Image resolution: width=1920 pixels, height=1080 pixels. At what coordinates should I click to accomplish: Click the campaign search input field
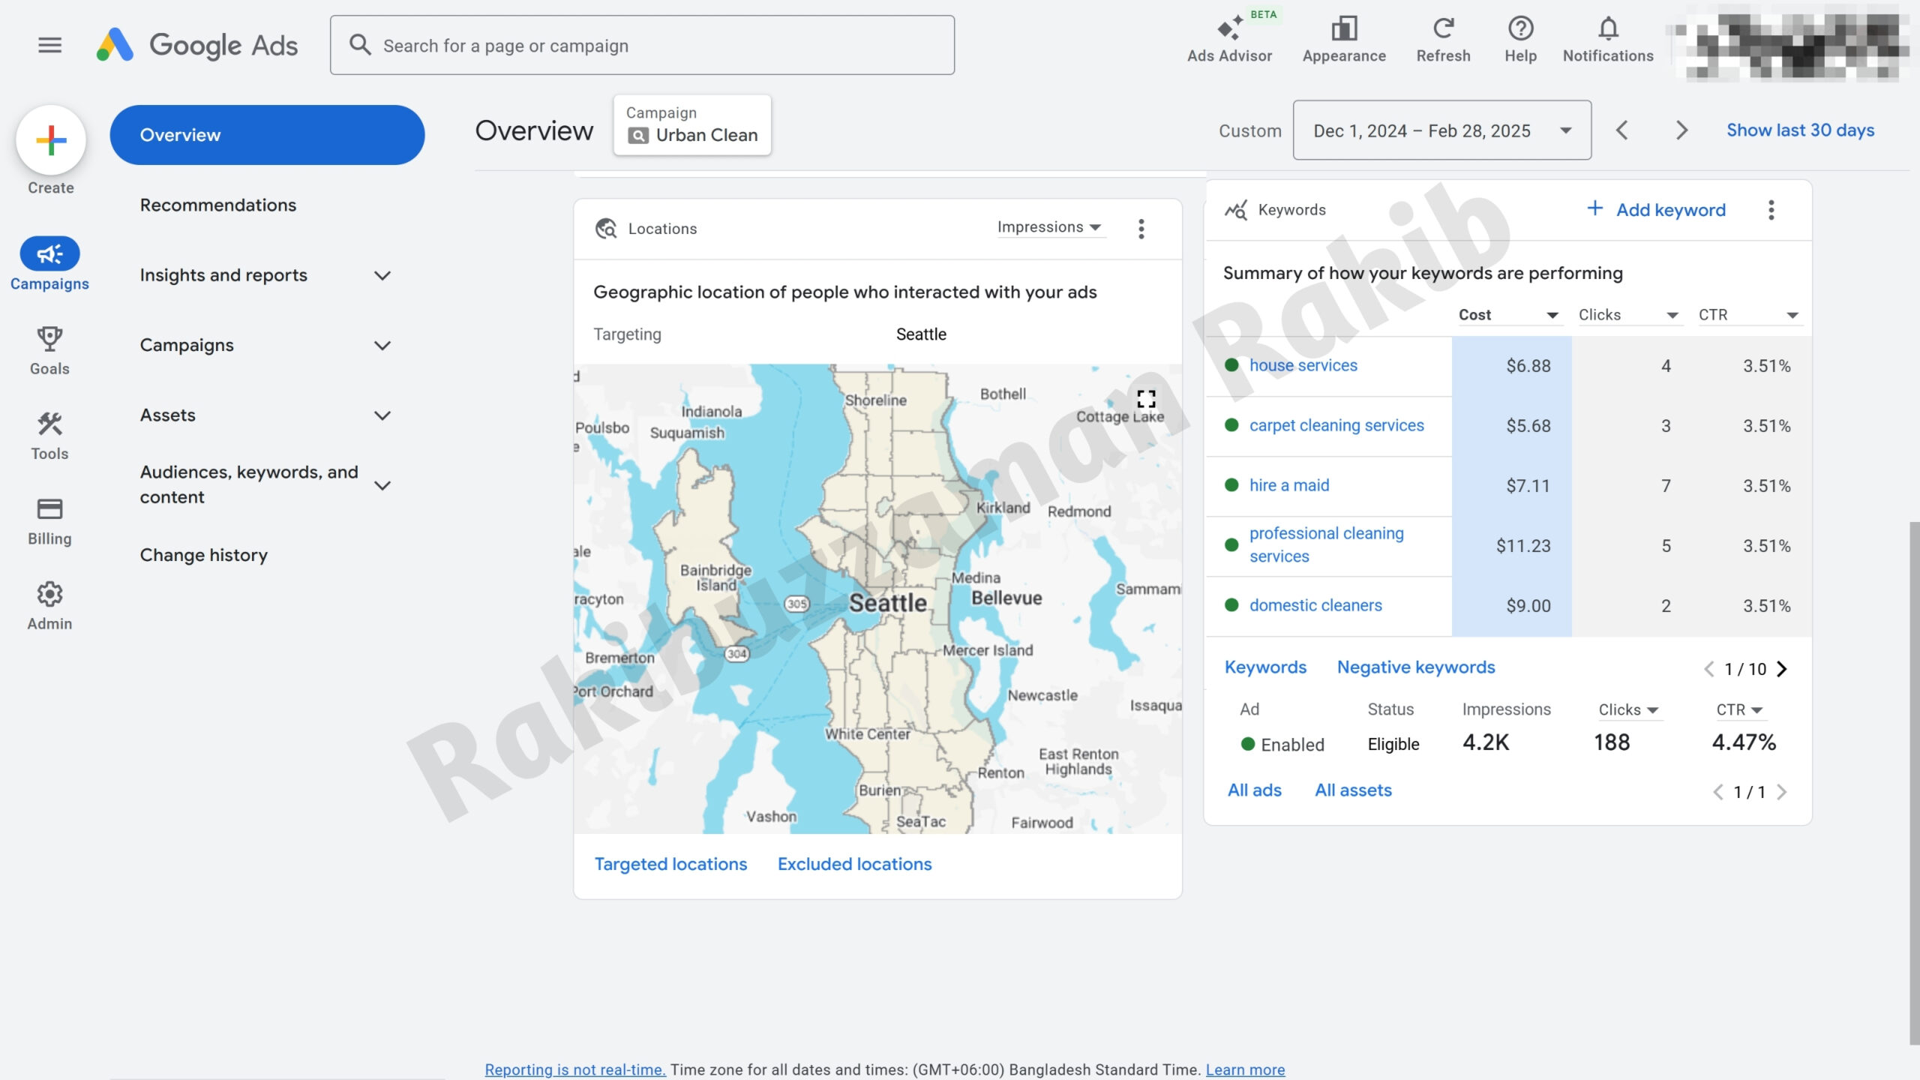[642, 46]
